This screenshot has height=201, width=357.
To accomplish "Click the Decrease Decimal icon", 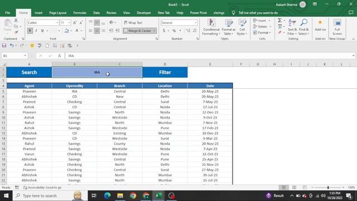I will click(195, 31).
